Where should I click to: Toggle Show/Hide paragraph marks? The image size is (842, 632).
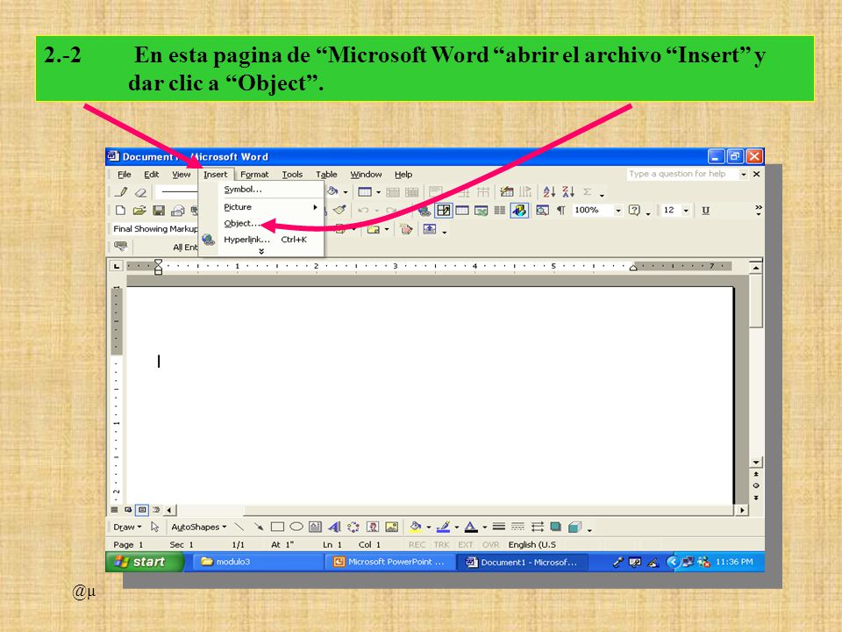(561, 210)
